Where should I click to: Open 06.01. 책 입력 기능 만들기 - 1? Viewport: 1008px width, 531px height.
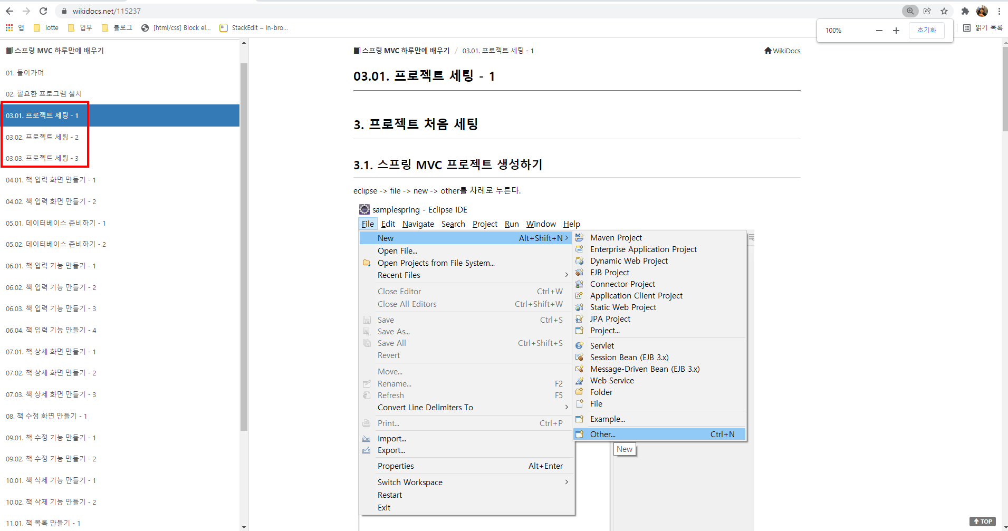[51, 266]
